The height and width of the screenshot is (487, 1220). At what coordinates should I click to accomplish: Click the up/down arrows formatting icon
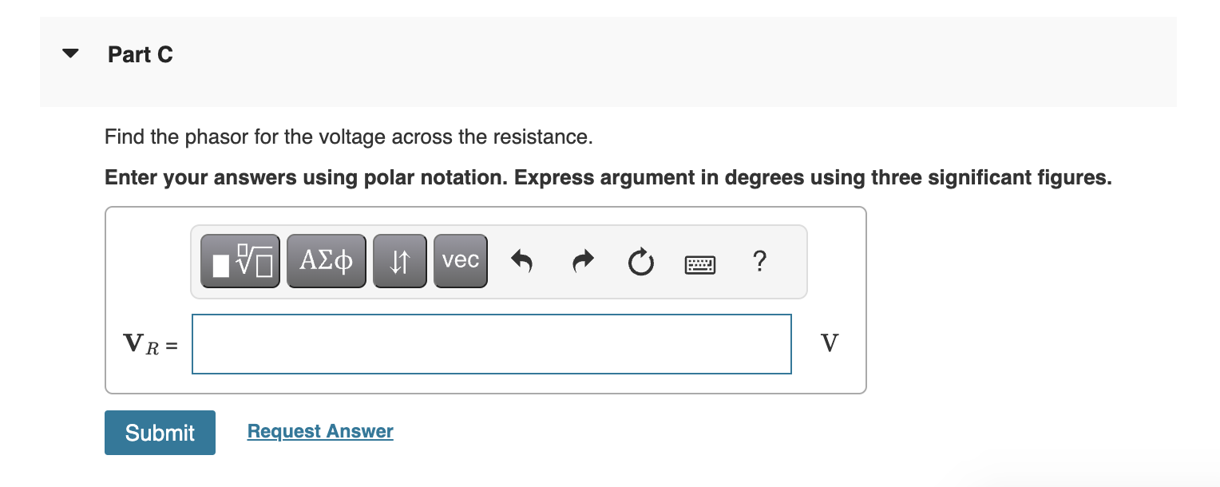point(400,260)
